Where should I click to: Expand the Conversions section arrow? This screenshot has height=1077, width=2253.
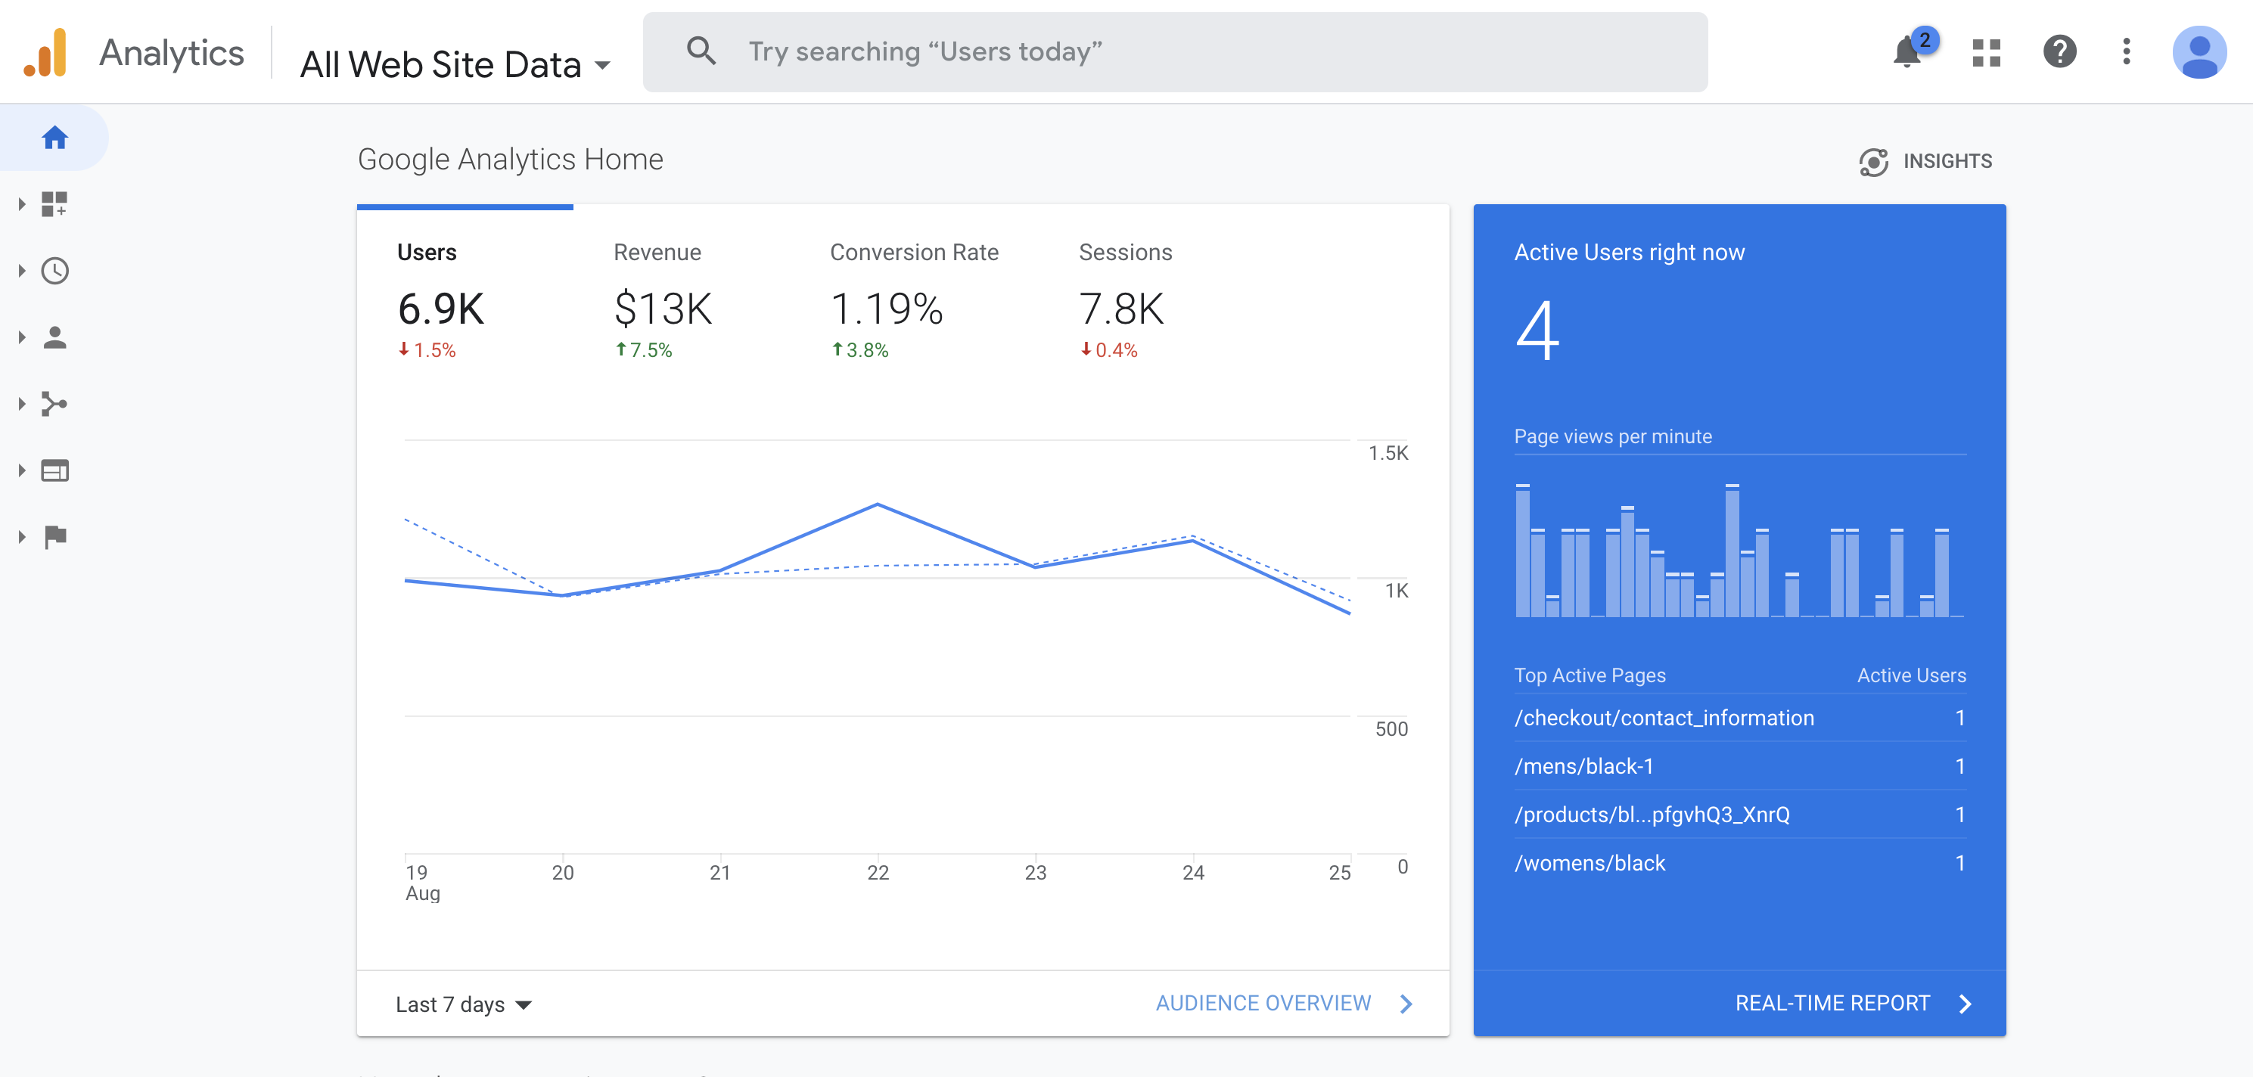[22, 537]
